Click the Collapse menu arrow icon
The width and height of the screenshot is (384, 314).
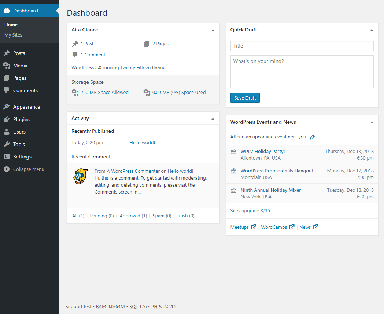point(7,169)
